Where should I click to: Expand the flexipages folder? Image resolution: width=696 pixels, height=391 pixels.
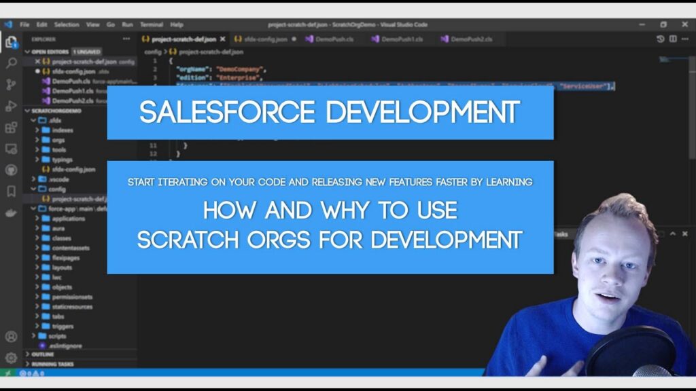[x=37, y=257]
